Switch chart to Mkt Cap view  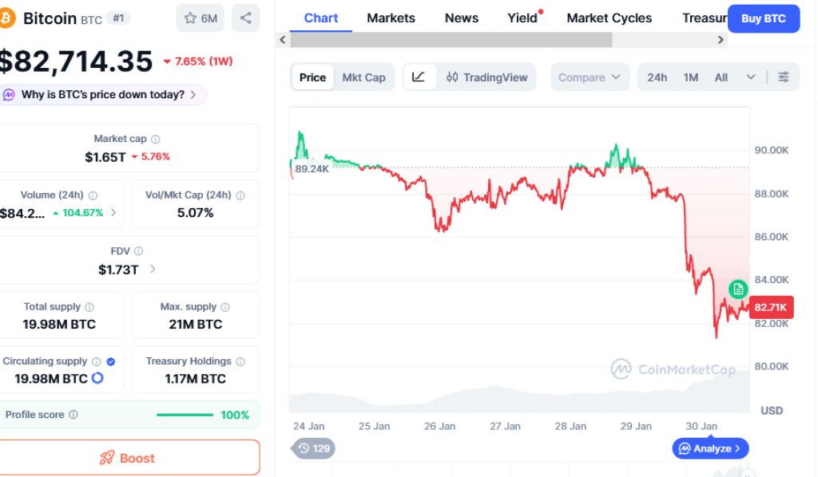click(x=363, y=77)
